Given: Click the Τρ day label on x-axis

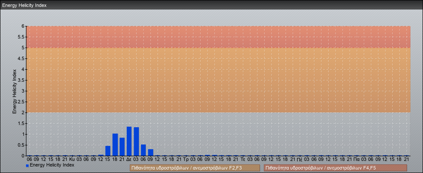Looking at the screenshot, I should point(186,159).
